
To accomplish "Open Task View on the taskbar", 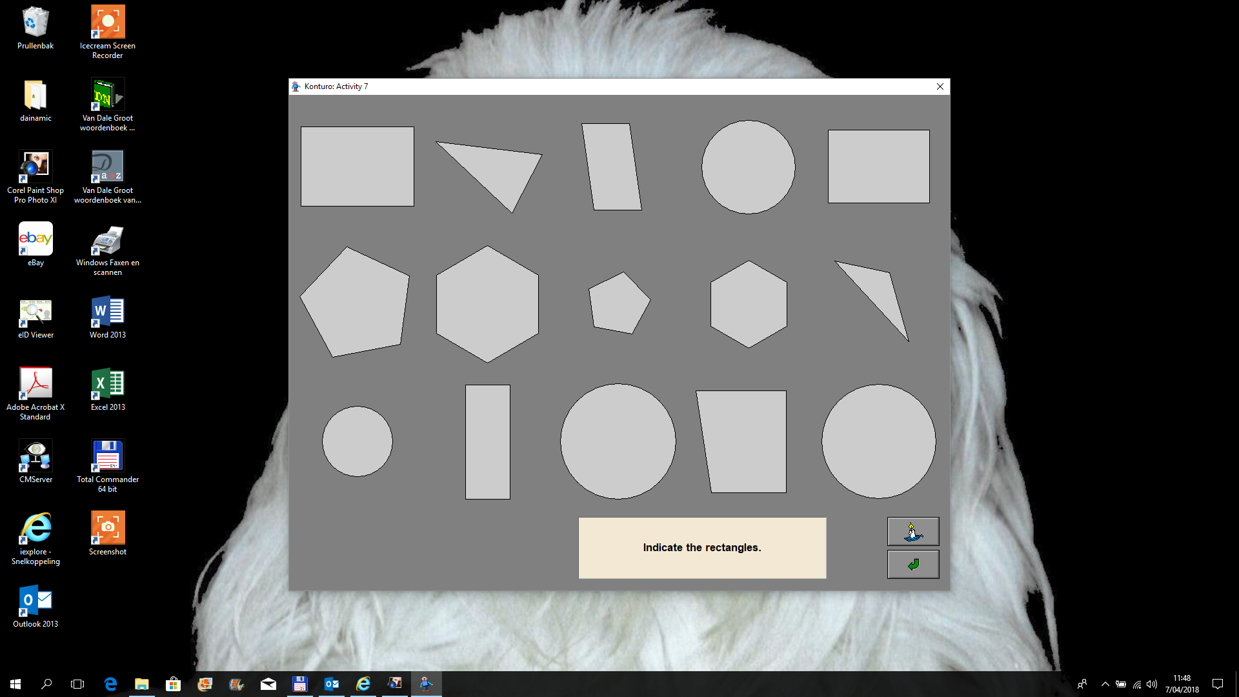I will tap(77, 684).
